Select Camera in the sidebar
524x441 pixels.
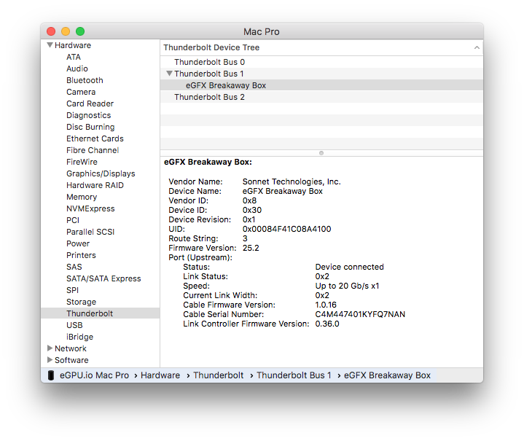tap(81, 92)
